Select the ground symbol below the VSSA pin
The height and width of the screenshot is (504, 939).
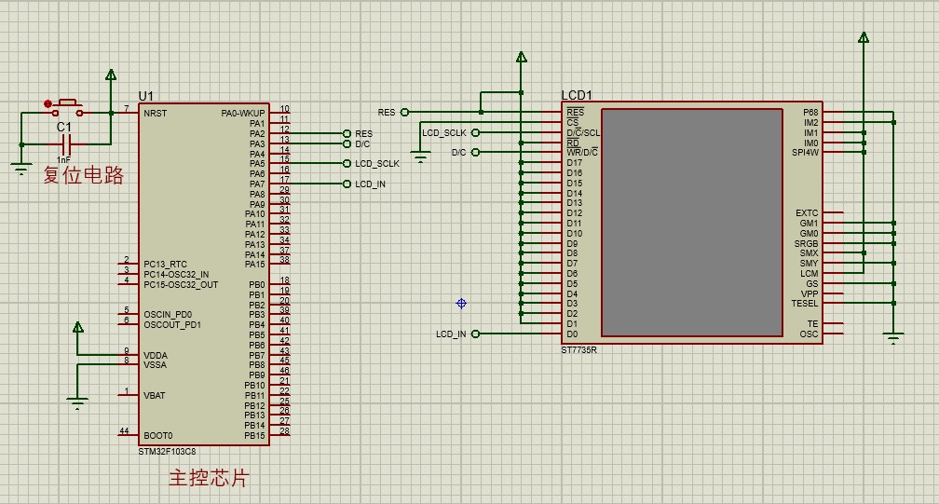77,402
